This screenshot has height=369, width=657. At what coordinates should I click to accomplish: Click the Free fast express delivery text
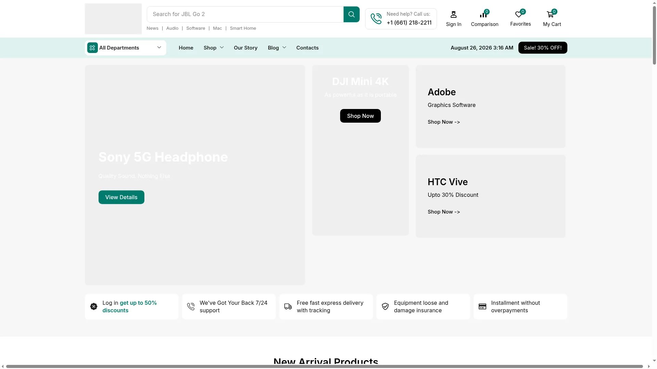coord(330,306)
